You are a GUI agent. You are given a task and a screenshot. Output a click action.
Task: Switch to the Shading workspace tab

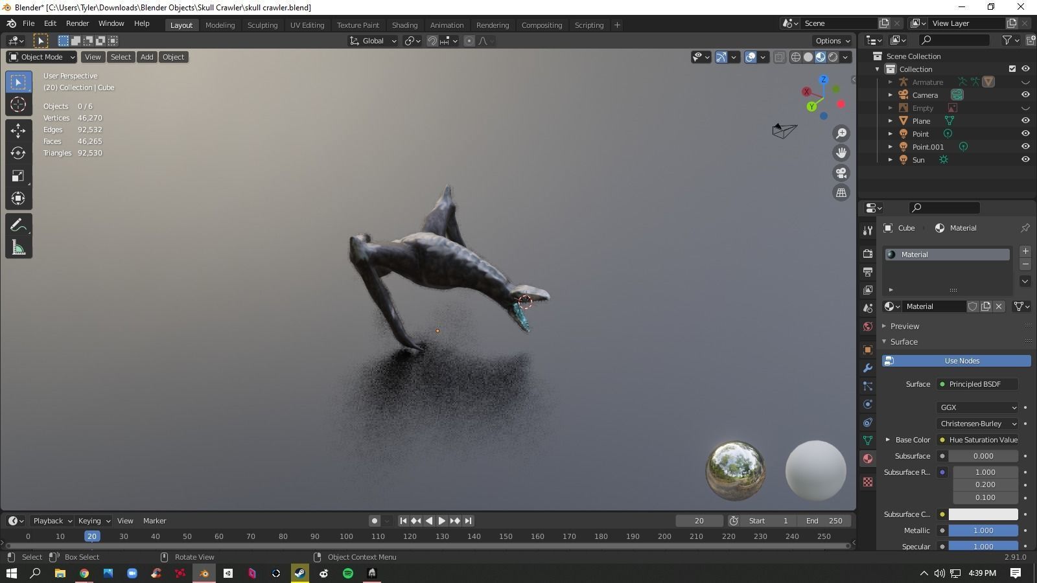tap(404, 25)
